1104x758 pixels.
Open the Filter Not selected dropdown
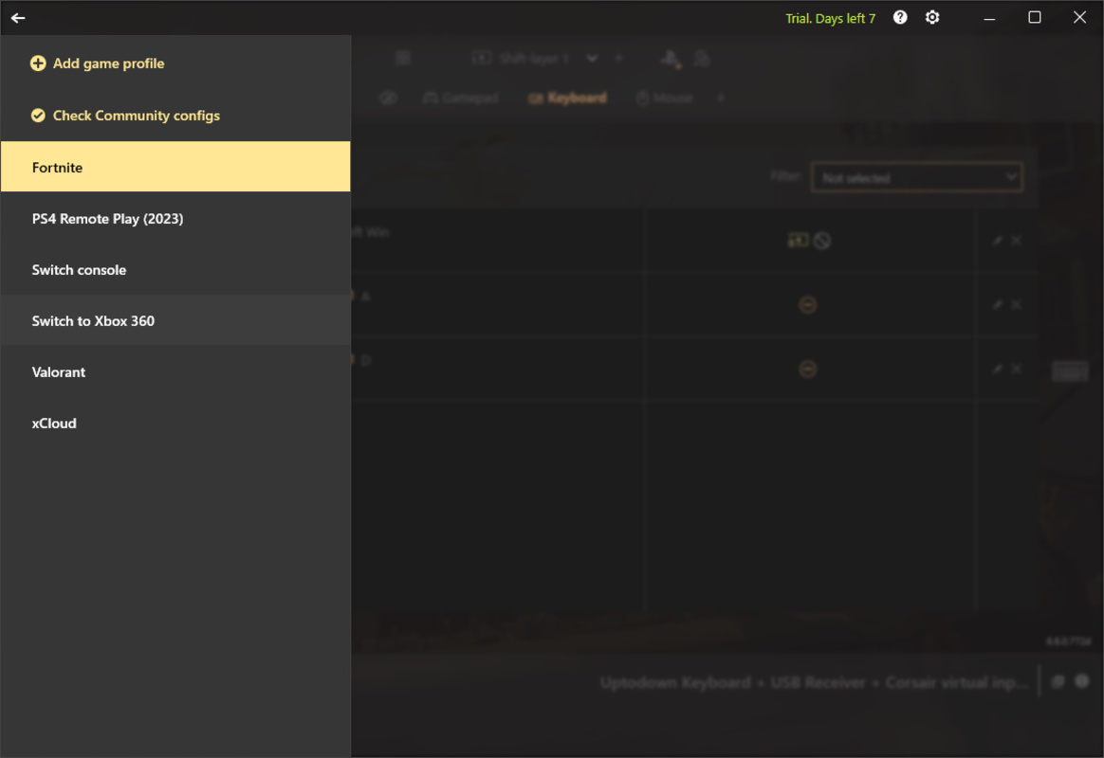tap(917, 177)
